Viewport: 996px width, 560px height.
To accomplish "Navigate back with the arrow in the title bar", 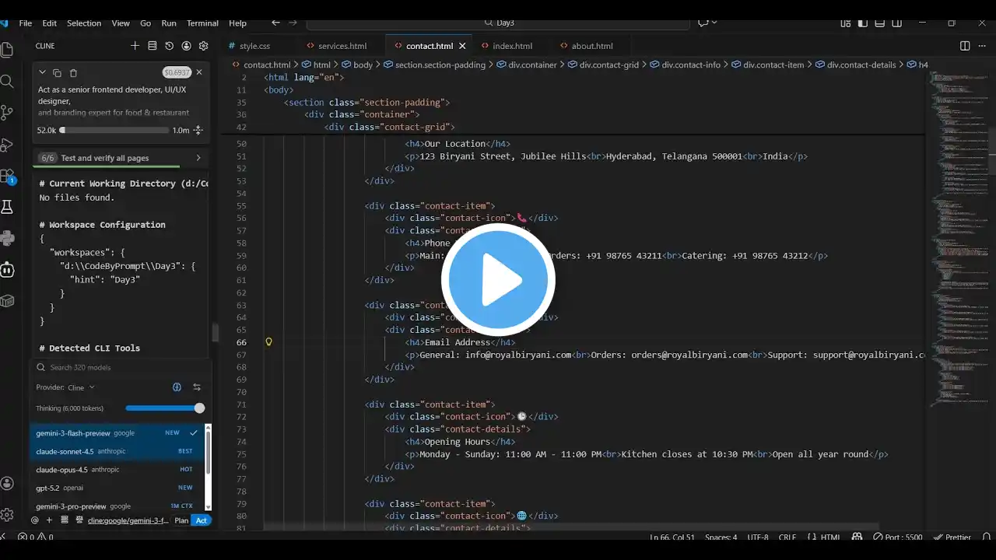I will pos(275,23).
